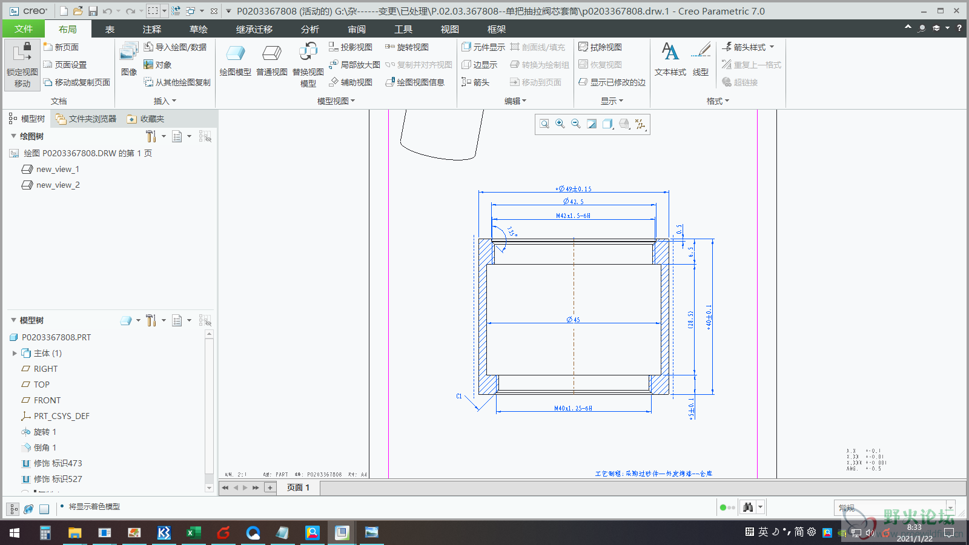Open 页面设置 sheet setup
The height and width of the screenshot is (545, 969).
point(65,64)
